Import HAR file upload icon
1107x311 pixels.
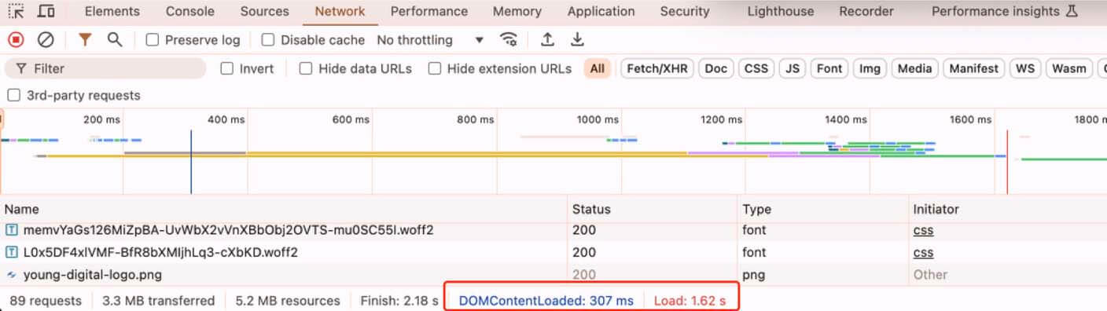(547, 39)
